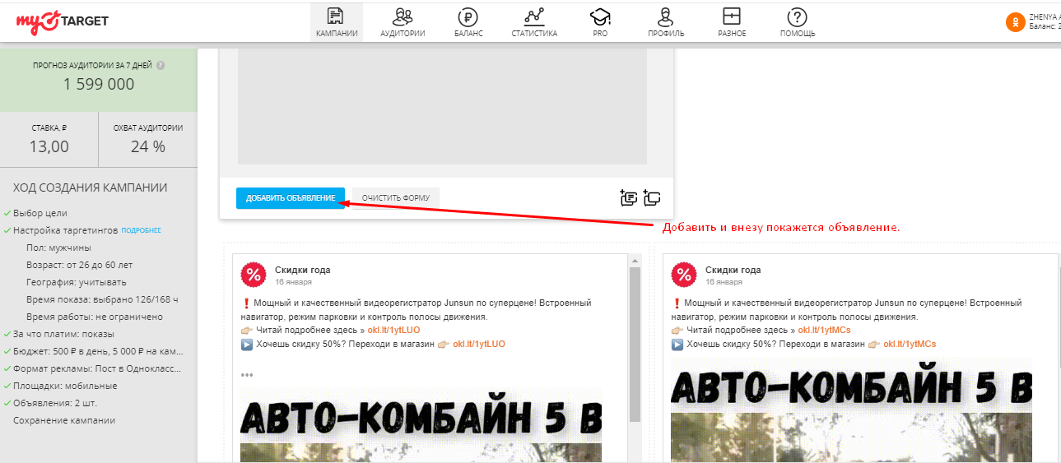Select the Площадки: мобильные step
Screen dimensions: 1061x463
point(65,386)
